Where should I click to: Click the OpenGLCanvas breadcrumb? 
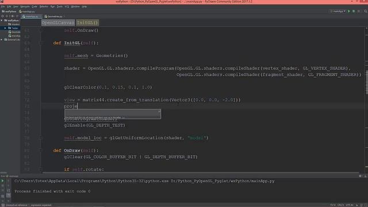(x=58, y=22)
